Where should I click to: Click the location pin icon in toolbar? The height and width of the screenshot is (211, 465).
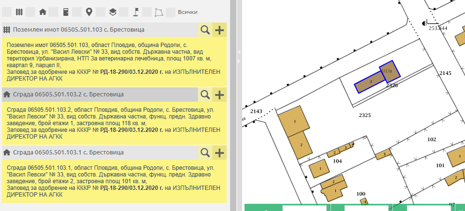[x=89, y=12]
